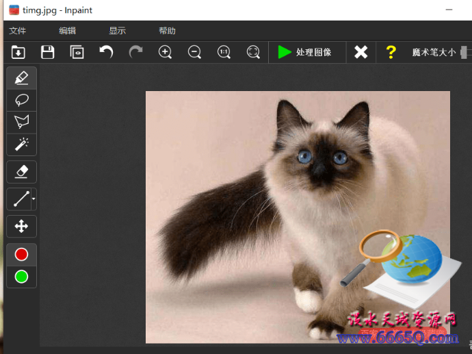This screenshot has width=472, height=354.
Task: Click the Inpaint app icon in title bar
Action: pyautogui.click(x=14, y=10)
